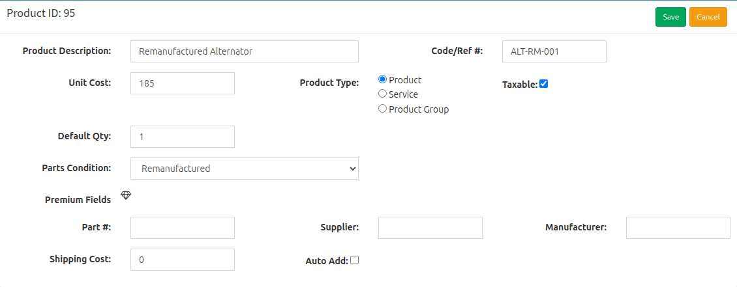
Task: Click the Shipping Cost field
Action: tap(183, 260)
